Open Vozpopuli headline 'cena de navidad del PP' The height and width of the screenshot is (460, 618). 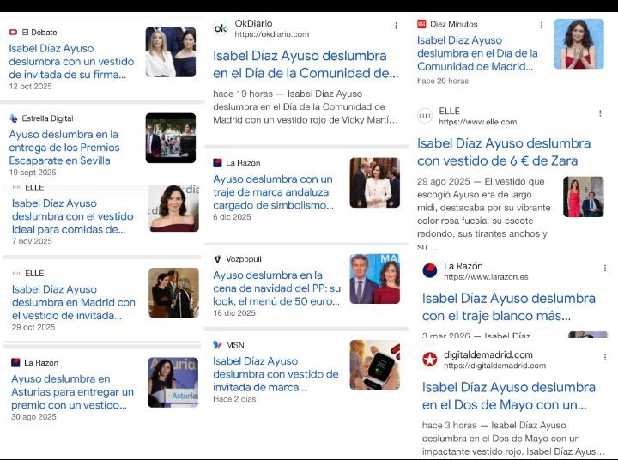(276, 288)
